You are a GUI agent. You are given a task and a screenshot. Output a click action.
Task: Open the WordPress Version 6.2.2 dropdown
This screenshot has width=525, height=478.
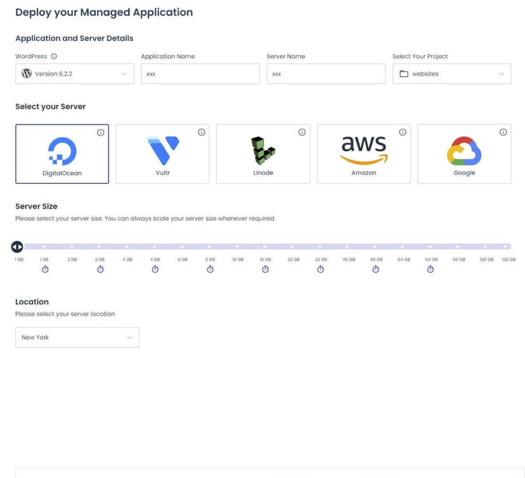pos(75,74)
